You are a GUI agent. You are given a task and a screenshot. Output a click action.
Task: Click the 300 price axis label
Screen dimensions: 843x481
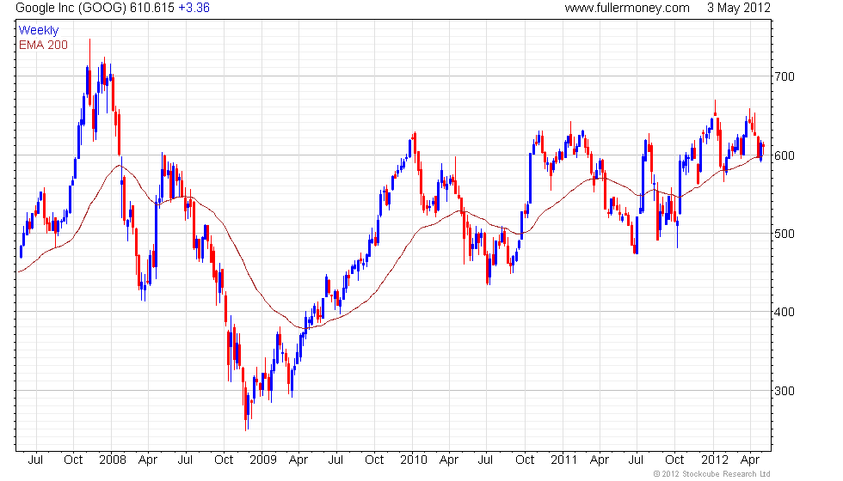coord(785,391)
